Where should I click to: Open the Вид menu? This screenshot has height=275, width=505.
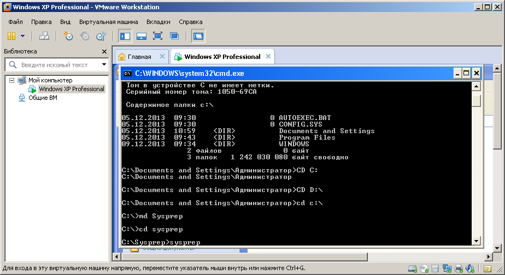coord(66,22)
